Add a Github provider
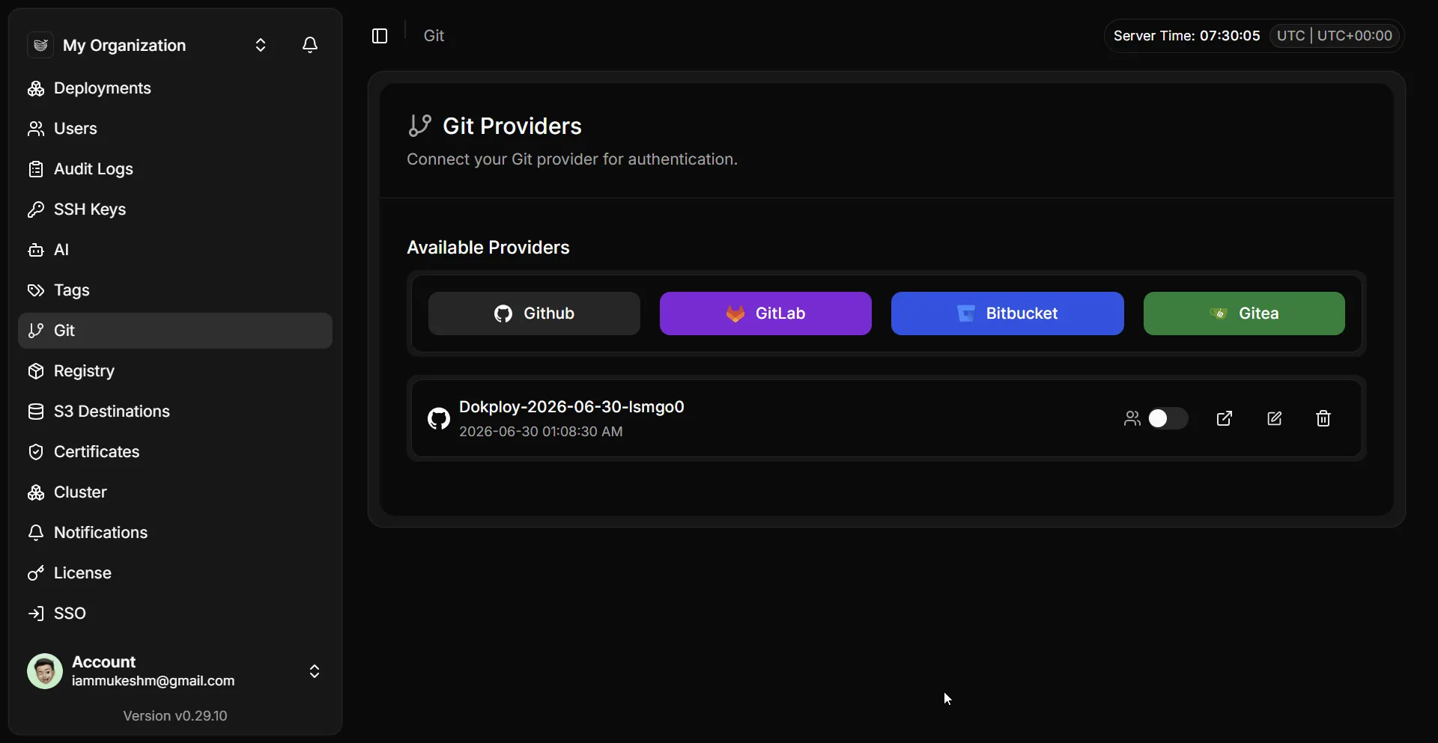 [x=534, y=314]
